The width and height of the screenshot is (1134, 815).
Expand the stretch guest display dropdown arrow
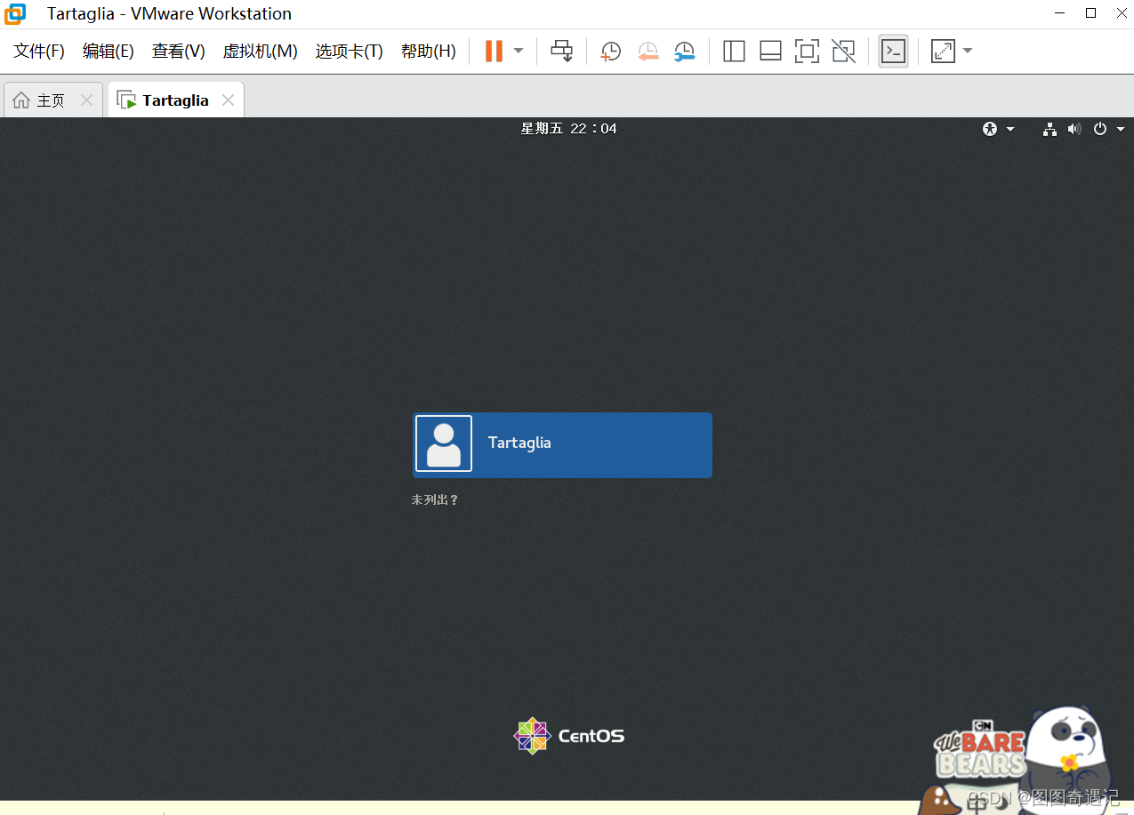coord(968,52)
